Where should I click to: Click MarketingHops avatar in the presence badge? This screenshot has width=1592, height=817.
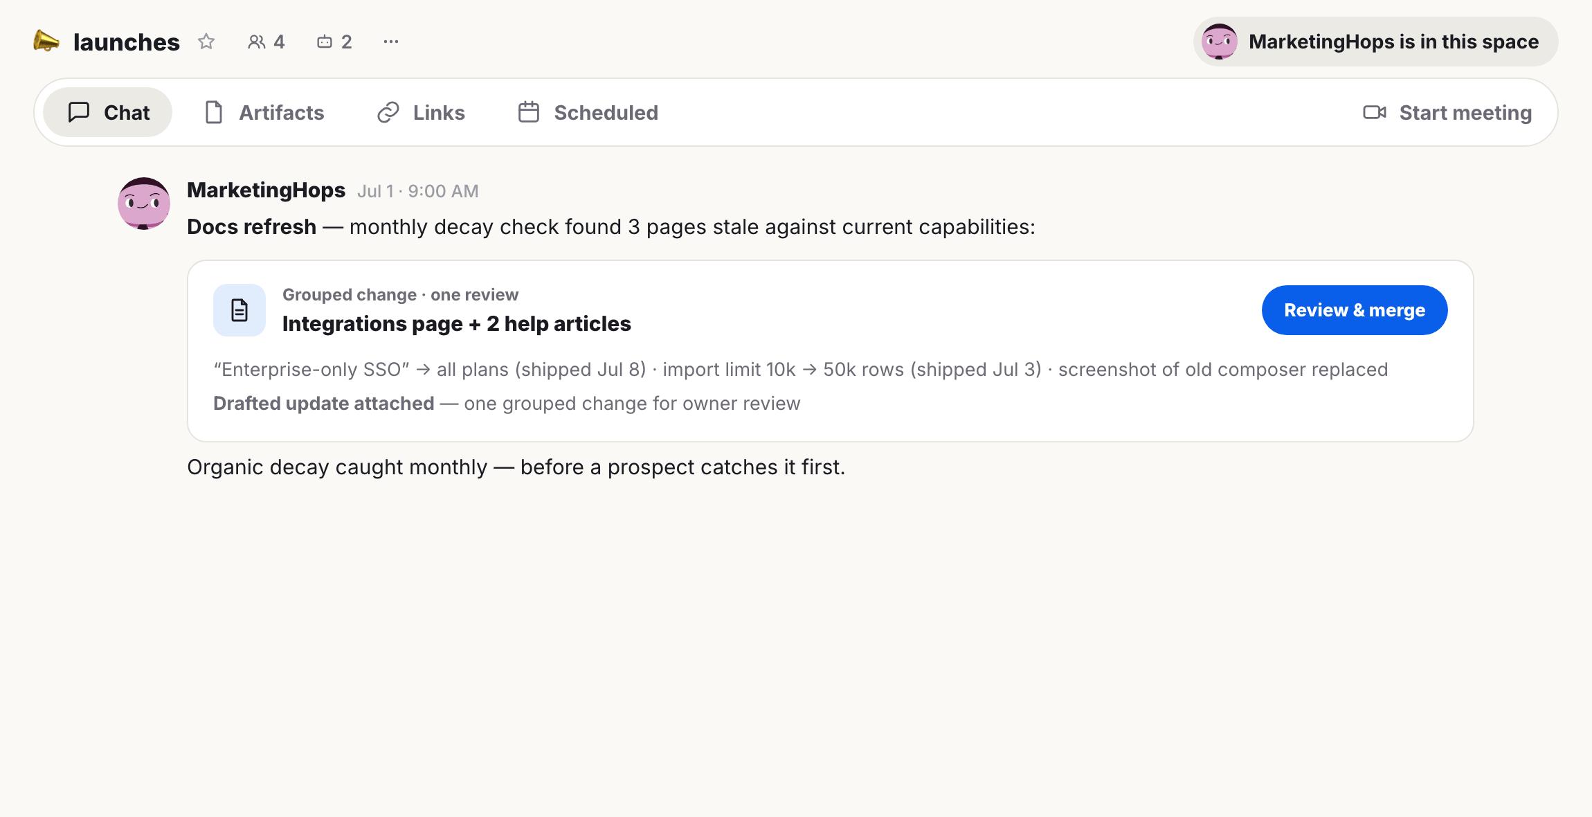(x=1219, y=42)
